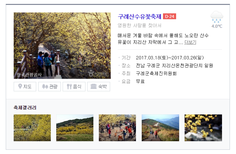Click the 관광 tourism button
The height and width of the screenshot is (154, 236).
tap(49, 86)
